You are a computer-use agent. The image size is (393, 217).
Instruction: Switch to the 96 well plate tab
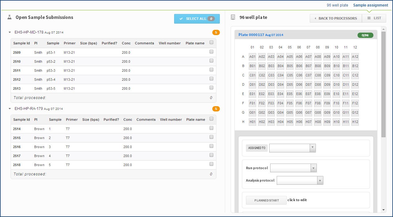click(x=337, y=5)
